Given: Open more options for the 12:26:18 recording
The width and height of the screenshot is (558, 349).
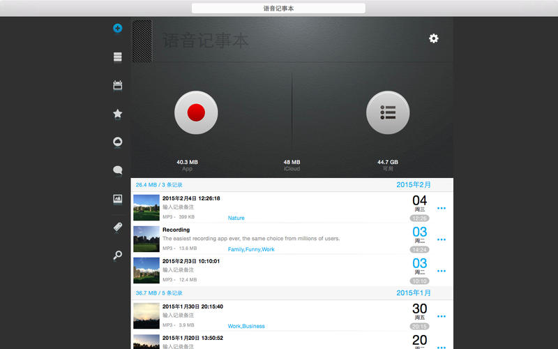Looking at the screenshot, I should coord(442,208).
